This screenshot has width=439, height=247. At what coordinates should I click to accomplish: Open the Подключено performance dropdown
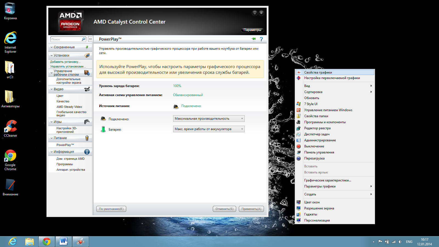click(x=209, y=119)
